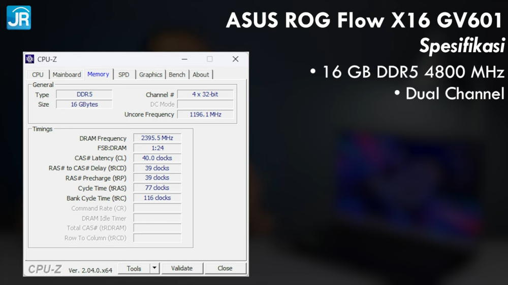
Task: Select the Memory tab
Action: [98, 74]
